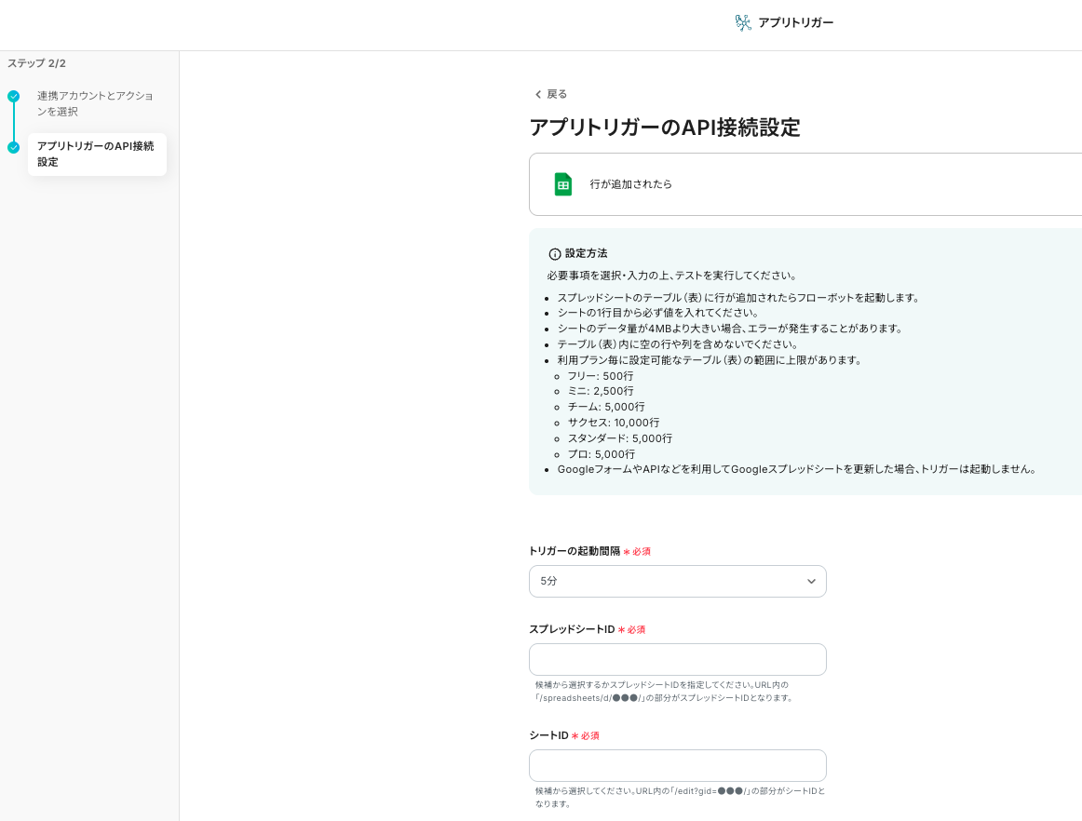Click the シートID field label
The image size is (1082, 821).
tap(548, 735)
